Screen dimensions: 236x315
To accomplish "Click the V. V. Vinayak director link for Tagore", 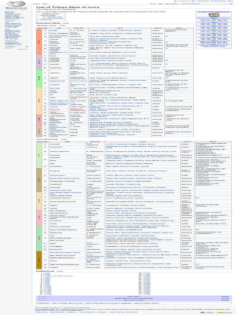I will 94,205.
